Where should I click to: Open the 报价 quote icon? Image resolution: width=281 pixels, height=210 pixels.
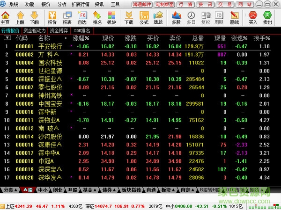tap(52, 18)
